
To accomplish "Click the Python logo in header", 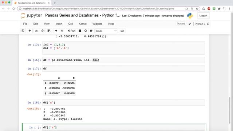I will point(190,16).
